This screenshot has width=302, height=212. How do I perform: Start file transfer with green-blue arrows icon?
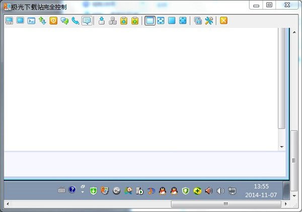pyautogui.click(x=42, y=21)
